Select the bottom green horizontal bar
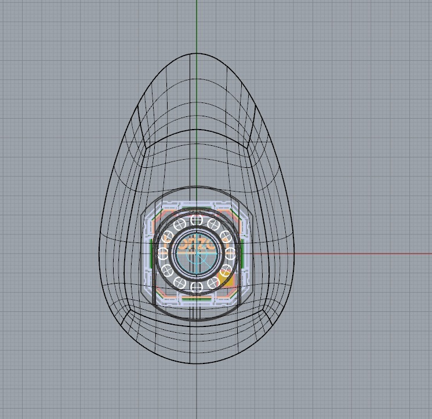 (x=197, y=299)
